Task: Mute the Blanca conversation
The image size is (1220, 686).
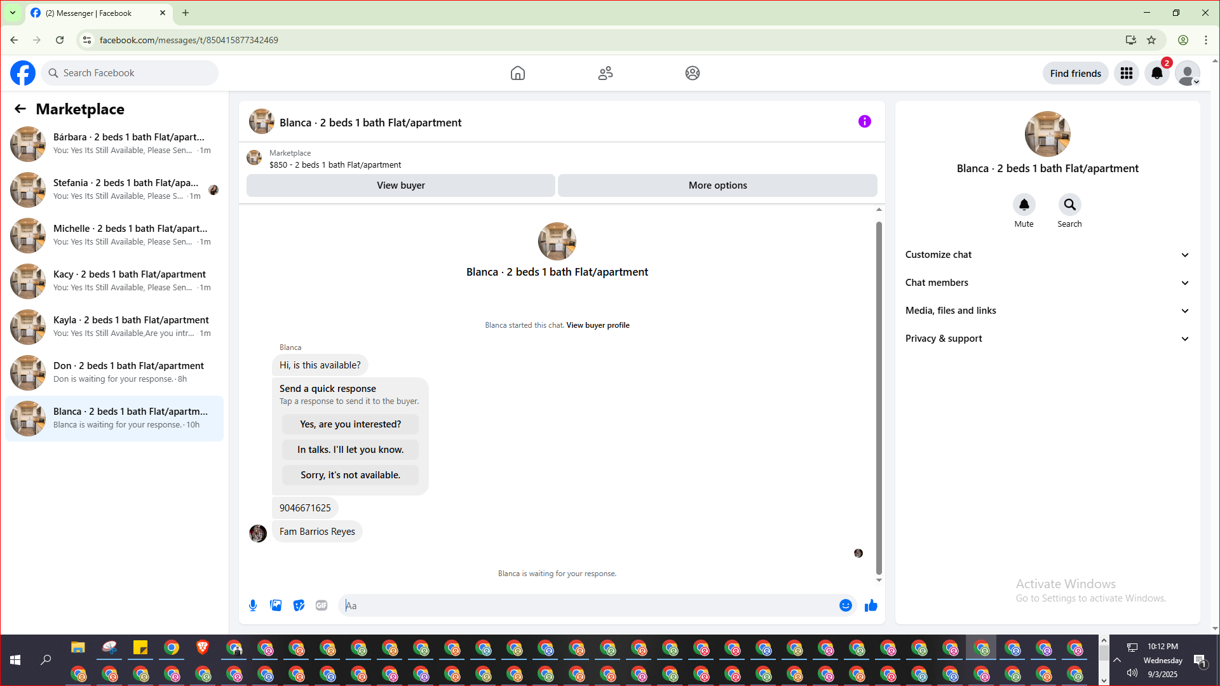Action: [x=1024, y=205]
